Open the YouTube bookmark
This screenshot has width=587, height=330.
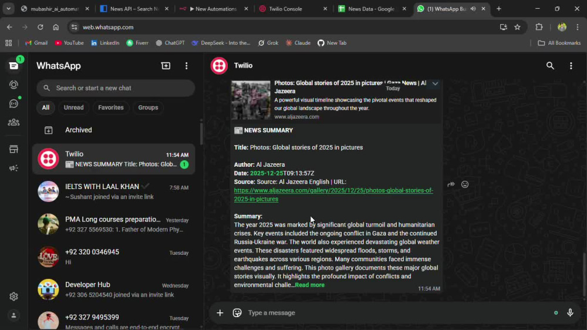[69, 43]
